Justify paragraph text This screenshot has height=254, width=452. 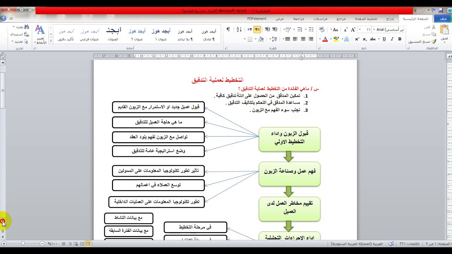click(287, 39)
